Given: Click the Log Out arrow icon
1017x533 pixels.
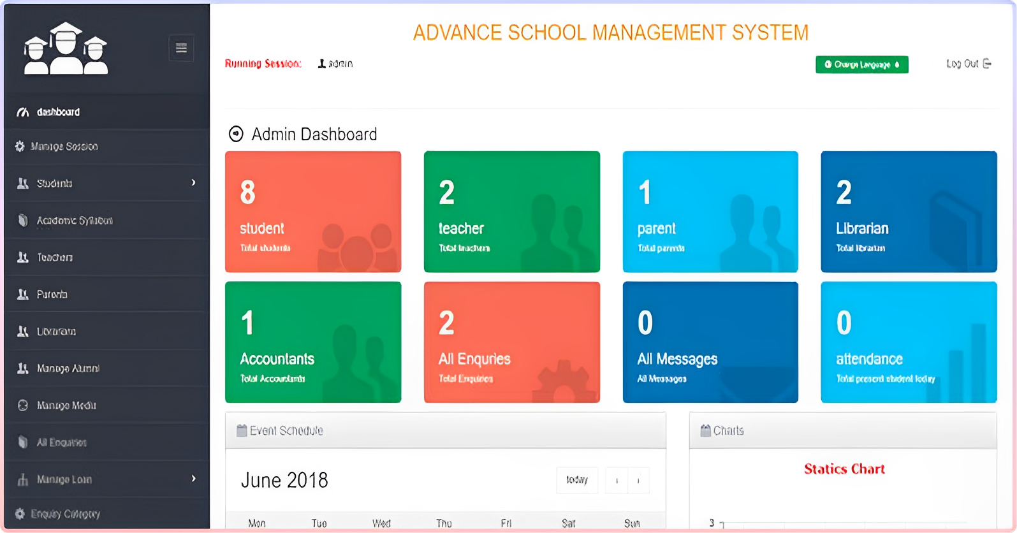Looking at the screenshot, I should [x=987, y=64].
